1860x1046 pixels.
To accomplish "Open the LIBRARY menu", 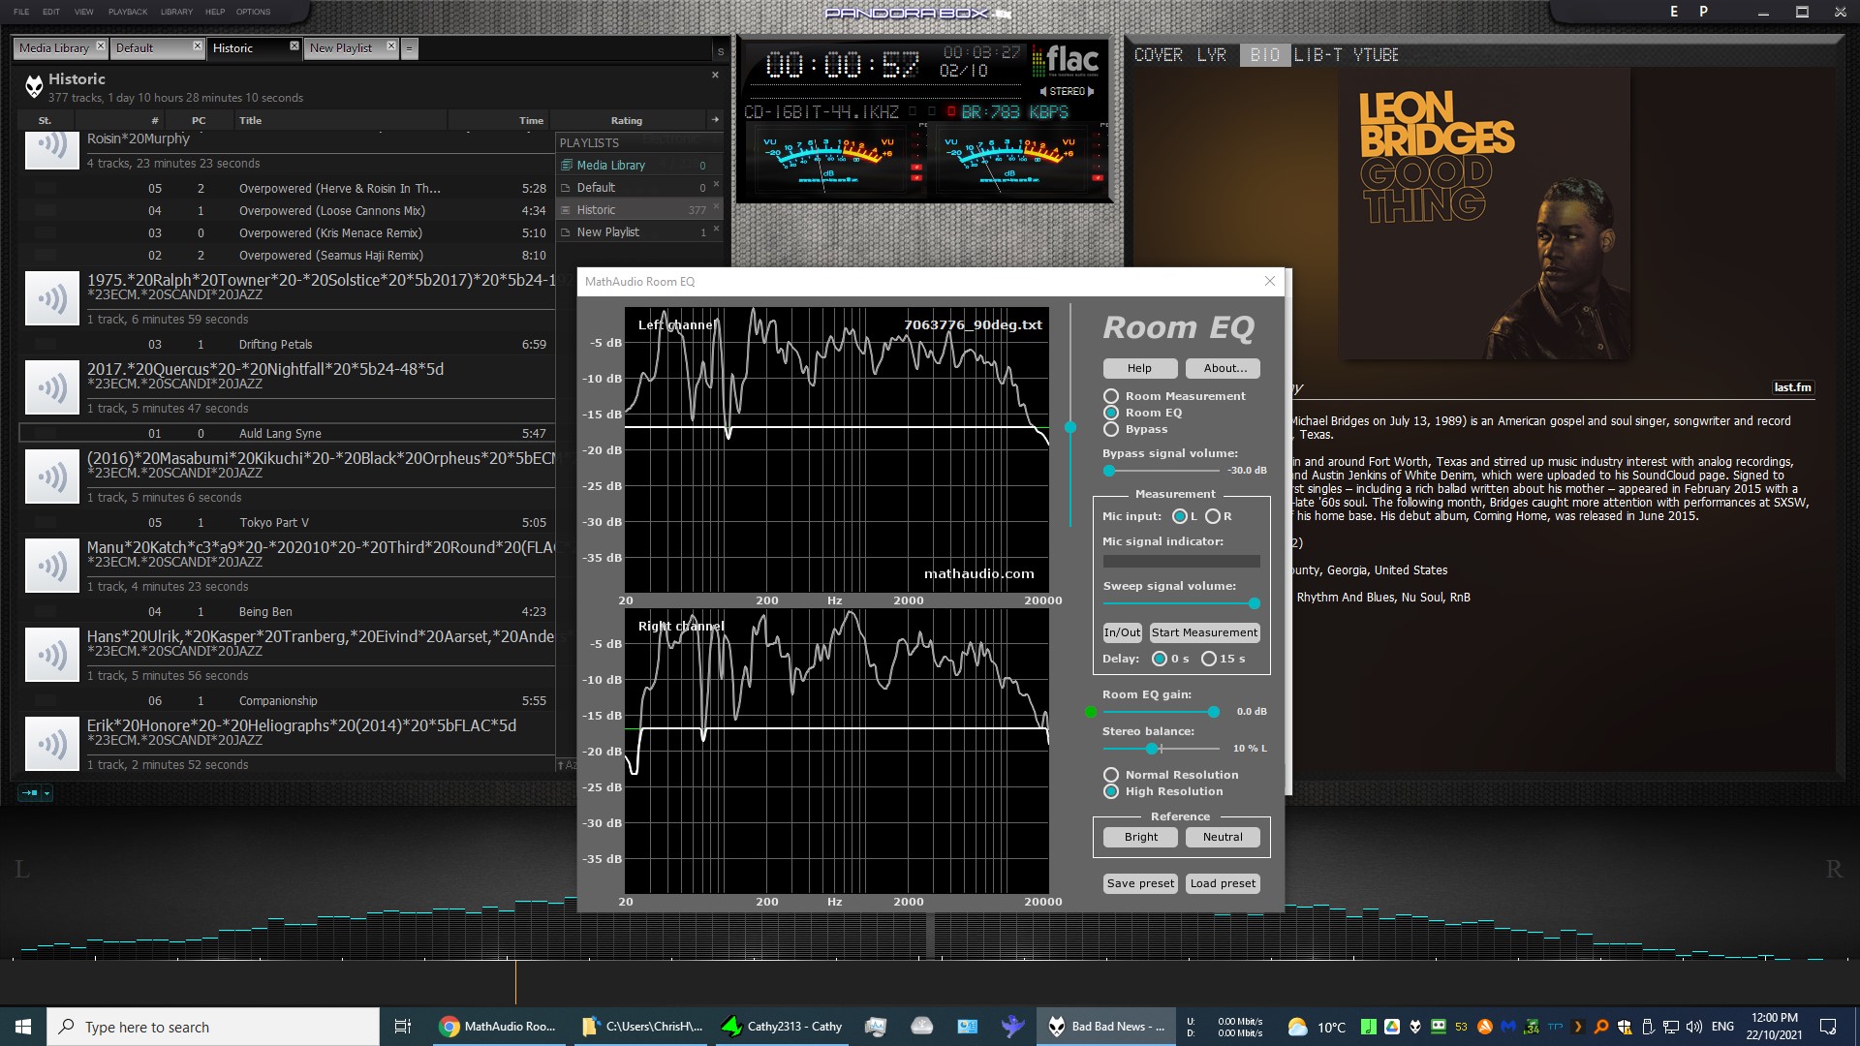I will (x=176, y=12).
